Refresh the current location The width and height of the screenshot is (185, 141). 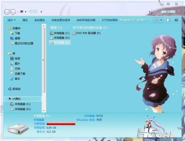155,12
